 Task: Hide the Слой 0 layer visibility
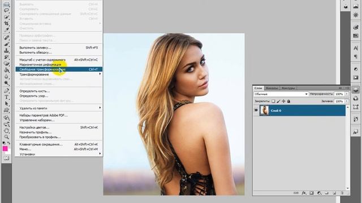[256, 111]
